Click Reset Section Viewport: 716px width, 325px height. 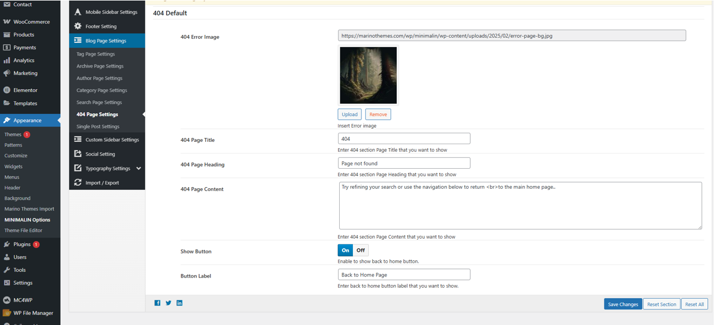click(661, 304)
